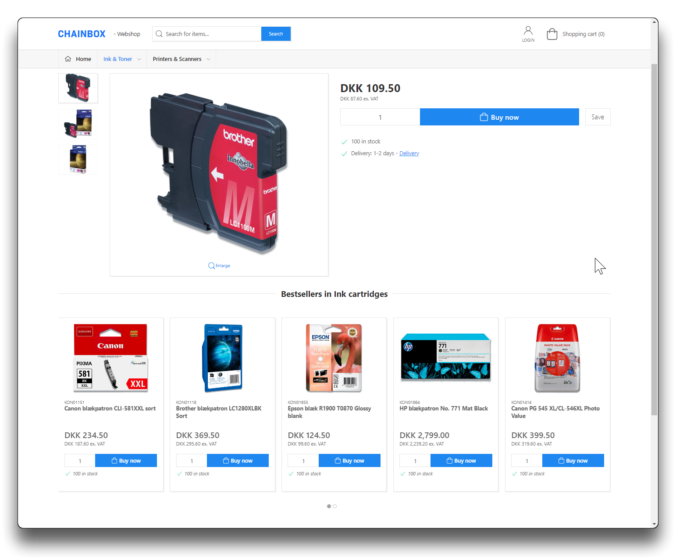Click the Enlarge text link

(x=223, y=266)
